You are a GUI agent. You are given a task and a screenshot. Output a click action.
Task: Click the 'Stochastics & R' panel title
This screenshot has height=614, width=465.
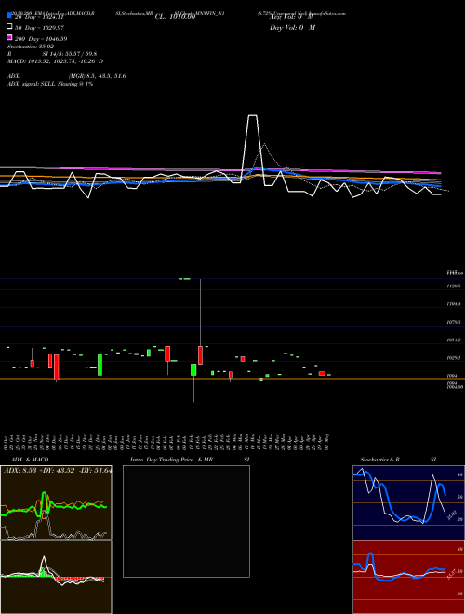(x=379, y=460)
